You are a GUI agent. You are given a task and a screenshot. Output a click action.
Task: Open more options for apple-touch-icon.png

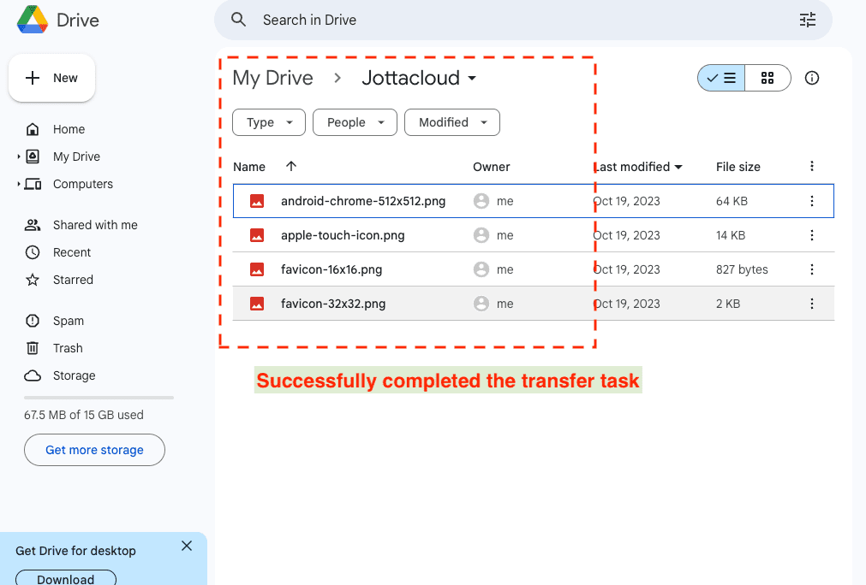(811, 235)
